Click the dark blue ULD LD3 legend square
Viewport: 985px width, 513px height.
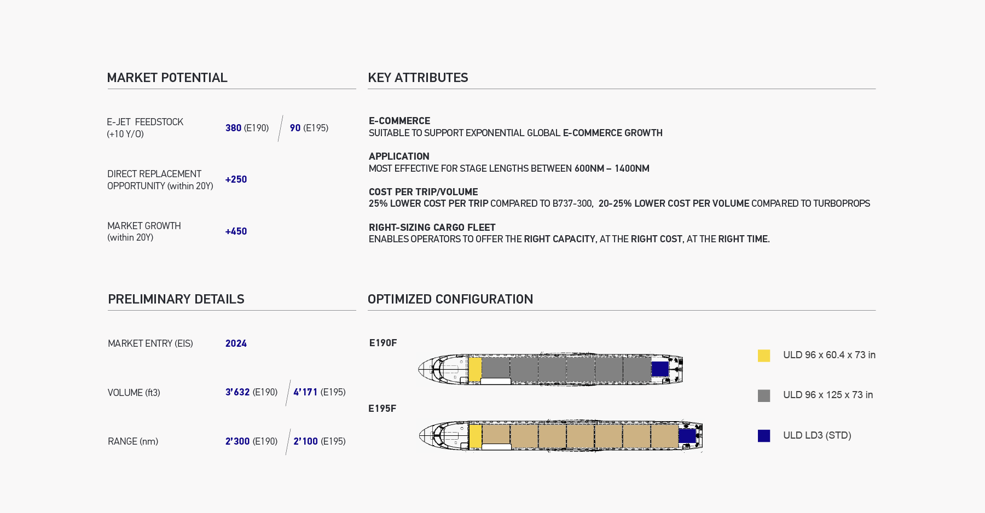tap(764, 436)
